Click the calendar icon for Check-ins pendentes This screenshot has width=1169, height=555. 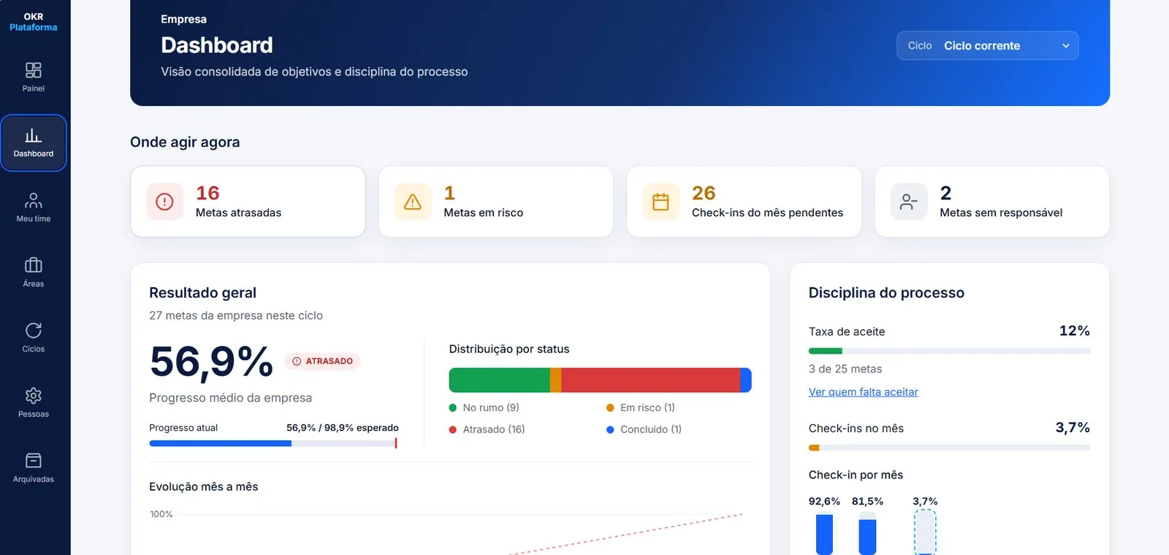660,202
